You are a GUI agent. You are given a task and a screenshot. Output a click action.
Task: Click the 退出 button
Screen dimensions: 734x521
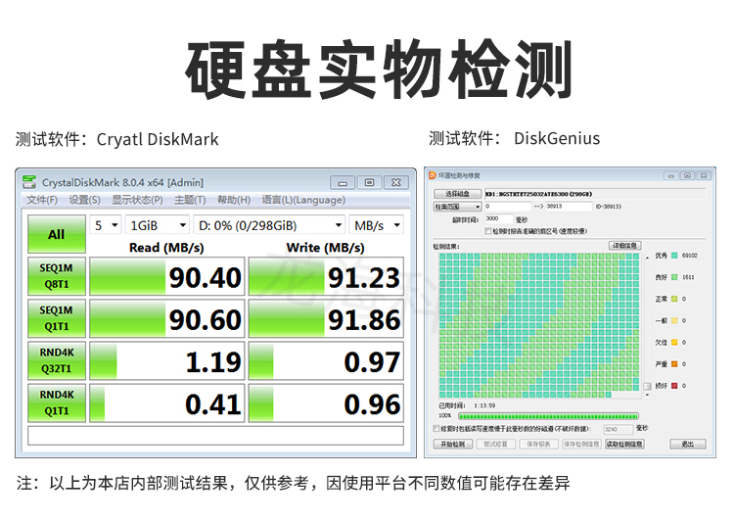[687, 444]
